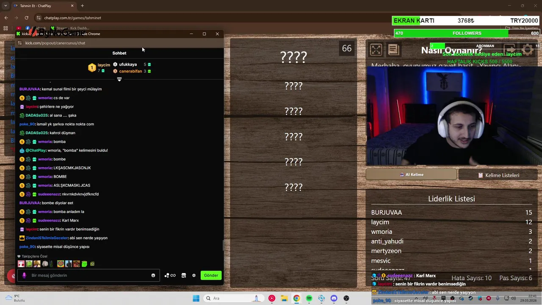542x305 pixels.
Task: Click the AI Kelime button
Action: 411,175
